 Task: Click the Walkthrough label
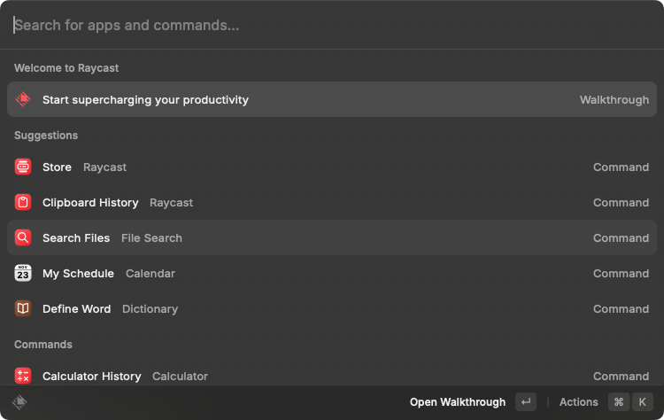click(x=614, y=99)
